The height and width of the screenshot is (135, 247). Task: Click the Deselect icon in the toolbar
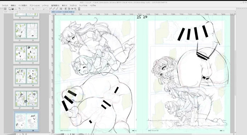40,9
